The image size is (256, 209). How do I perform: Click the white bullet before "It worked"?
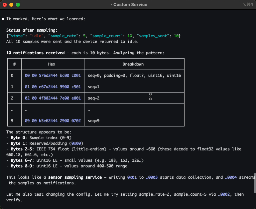click(x=3, y=19)
